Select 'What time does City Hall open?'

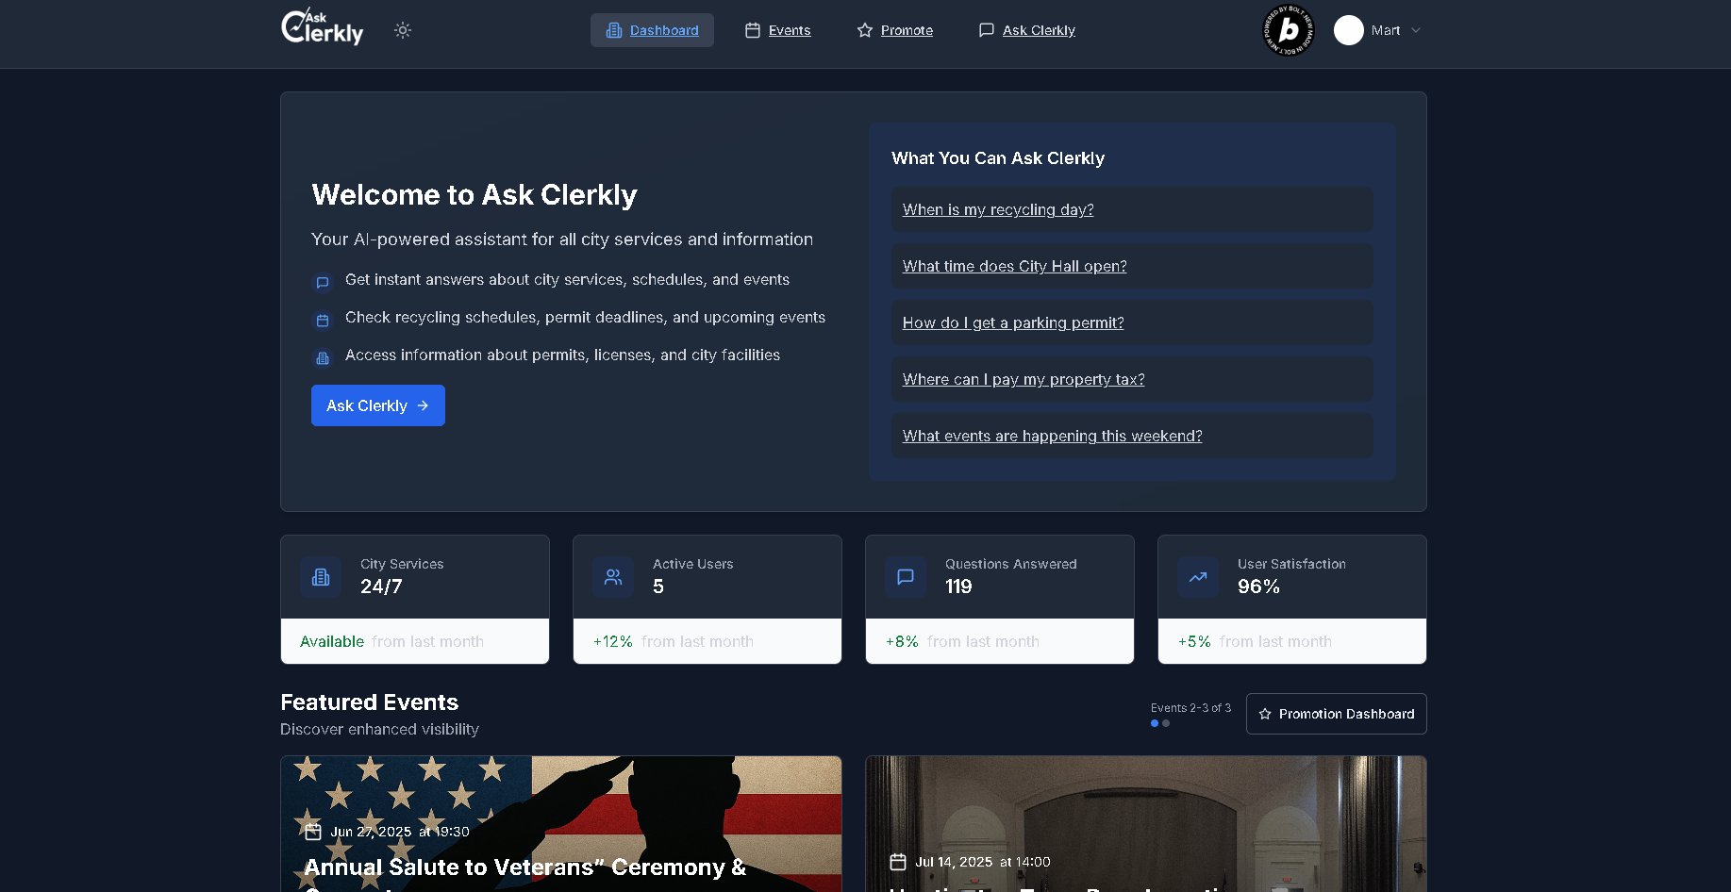point(1014,266)
